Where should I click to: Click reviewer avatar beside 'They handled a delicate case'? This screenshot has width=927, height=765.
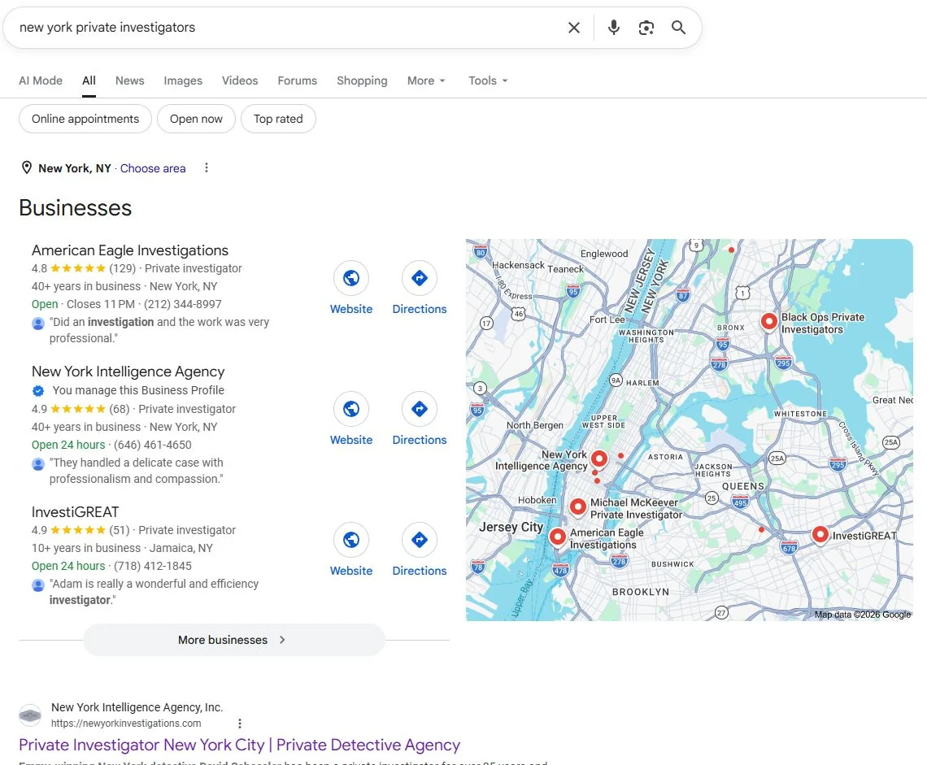38,464
